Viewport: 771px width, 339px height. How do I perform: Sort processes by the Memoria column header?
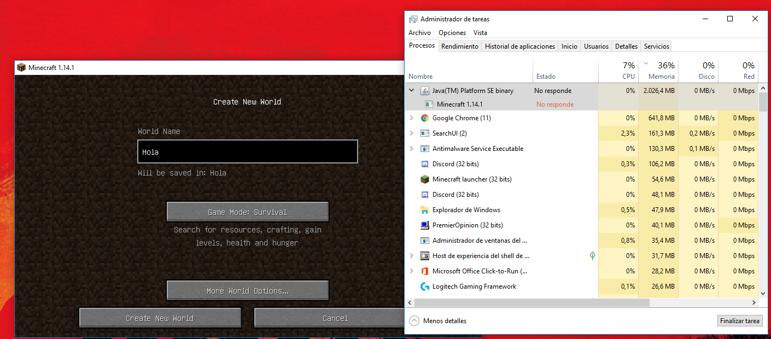pyautogui.click(x=658, y=71)
